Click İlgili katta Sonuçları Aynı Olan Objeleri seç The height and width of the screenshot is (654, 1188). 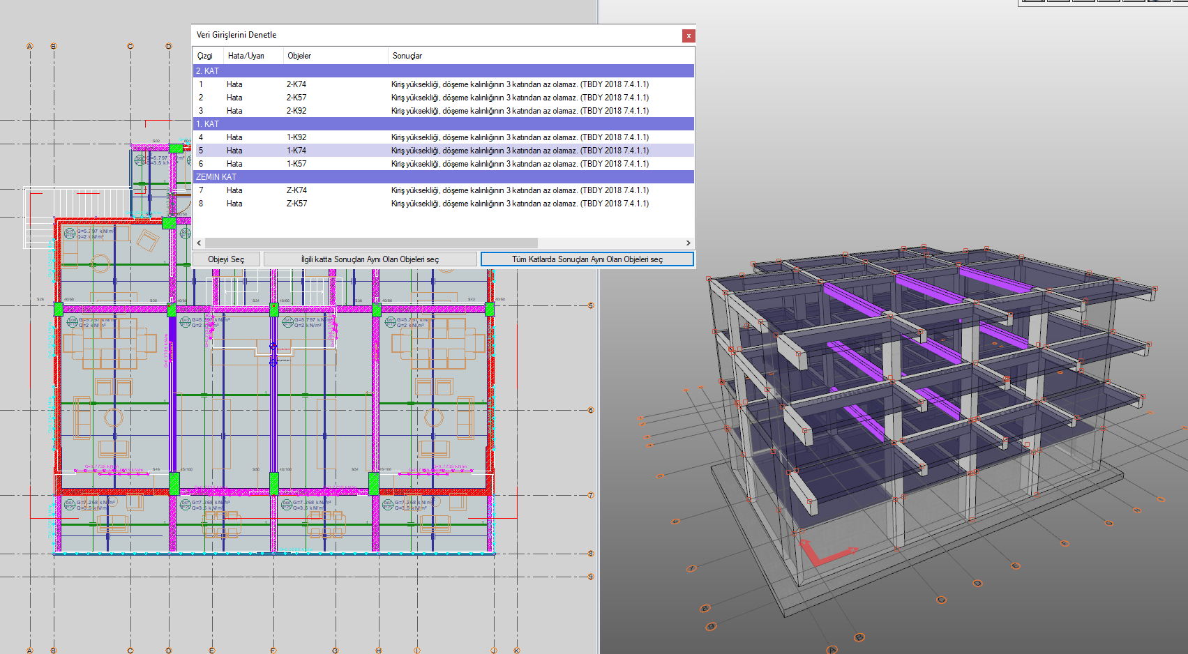pos(370,259)
